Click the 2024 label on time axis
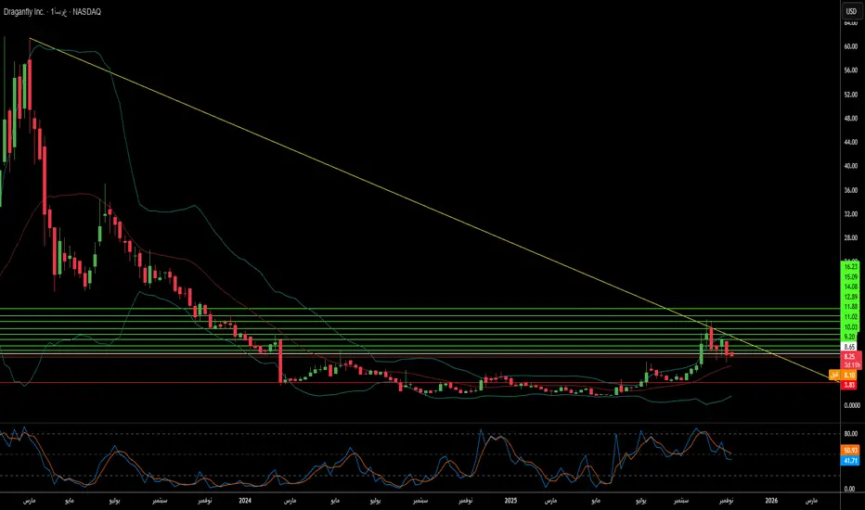865x510 pixels. pos(245,500)
